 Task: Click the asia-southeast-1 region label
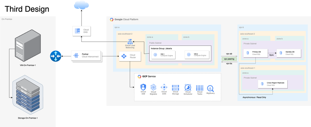click(248, 68)
